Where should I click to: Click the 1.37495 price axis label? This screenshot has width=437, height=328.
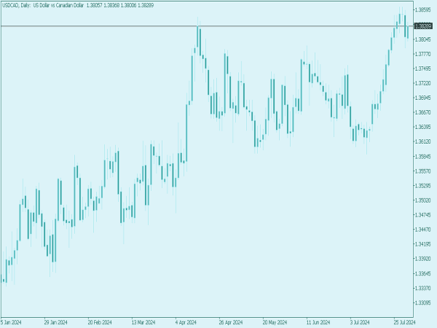[x=422, y=69]
